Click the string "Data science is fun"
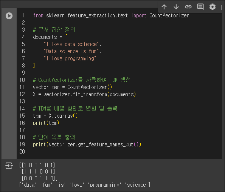The image size is (225, 192). coord(71,51)
